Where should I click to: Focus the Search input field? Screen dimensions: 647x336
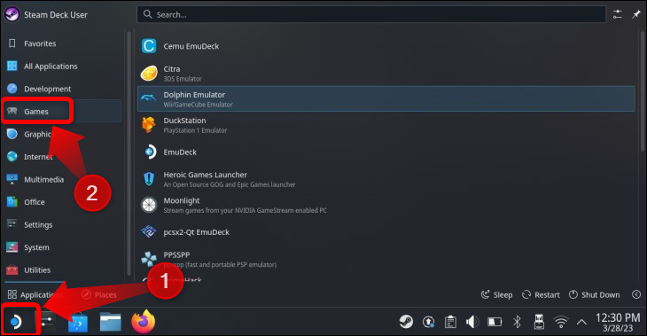[x=371, y=14]
